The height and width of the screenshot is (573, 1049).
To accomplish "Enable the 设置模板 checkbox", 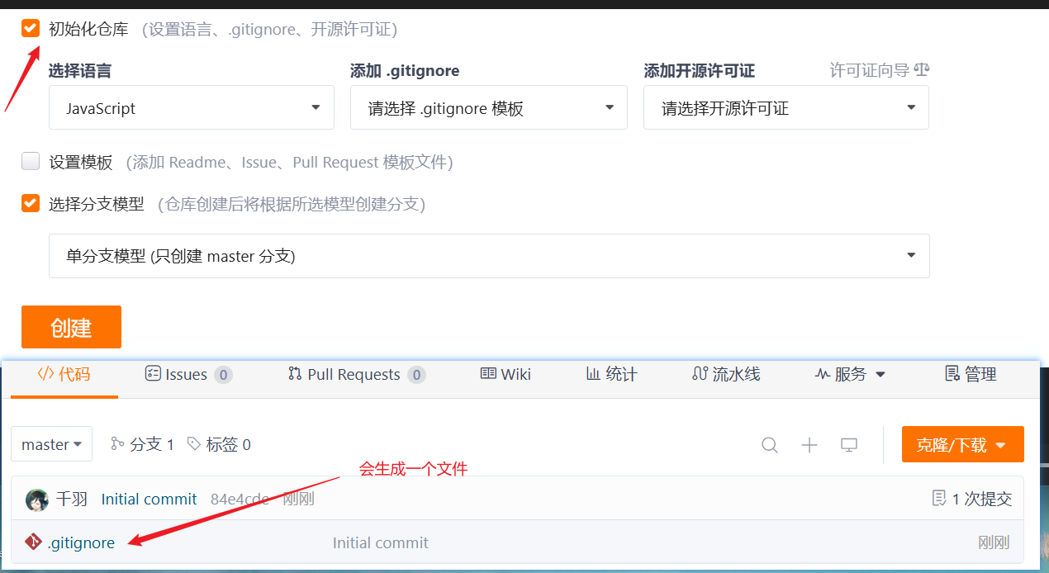I will click(31, 162).
